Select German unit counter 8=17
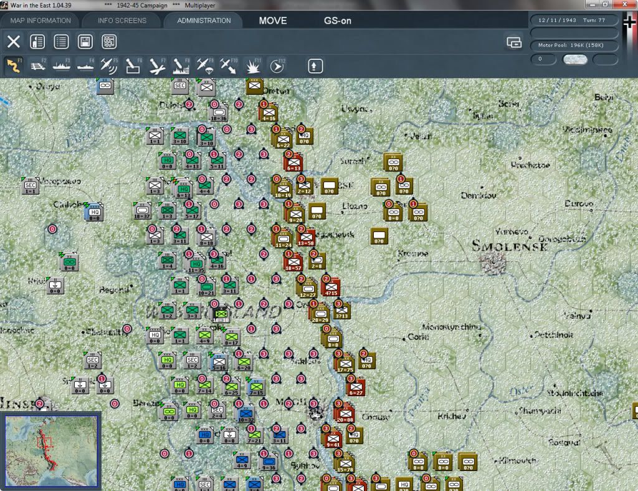This screenshot has width=638, height=491. coord(231,337)
